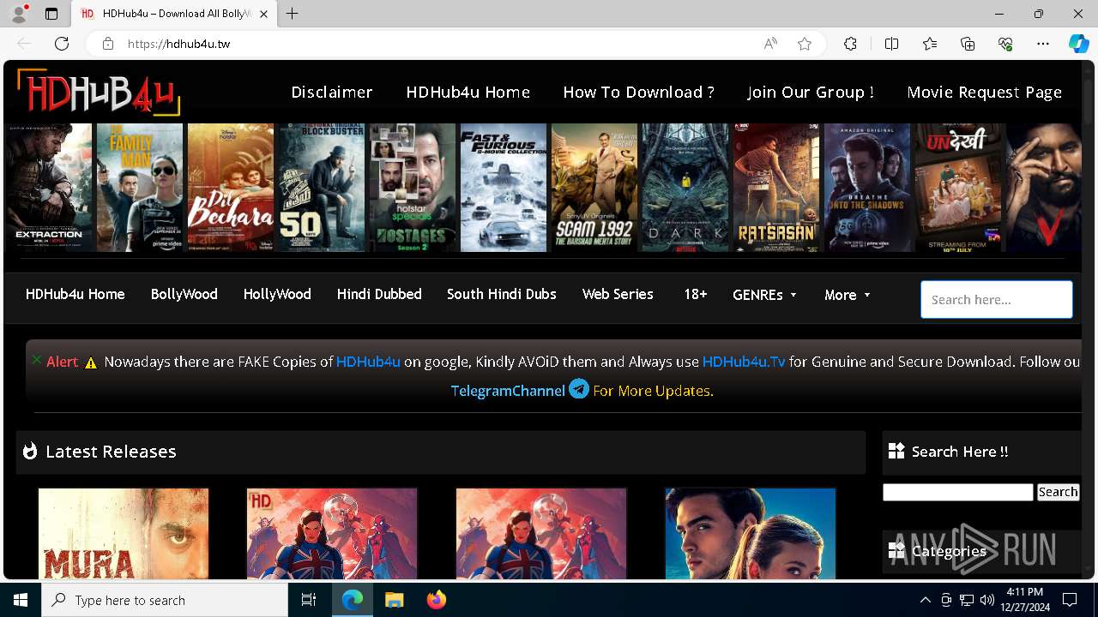Open Scam 1992 poster
Image resolution: width=1098 pixels, height=617 pixels.
(594, 188)
